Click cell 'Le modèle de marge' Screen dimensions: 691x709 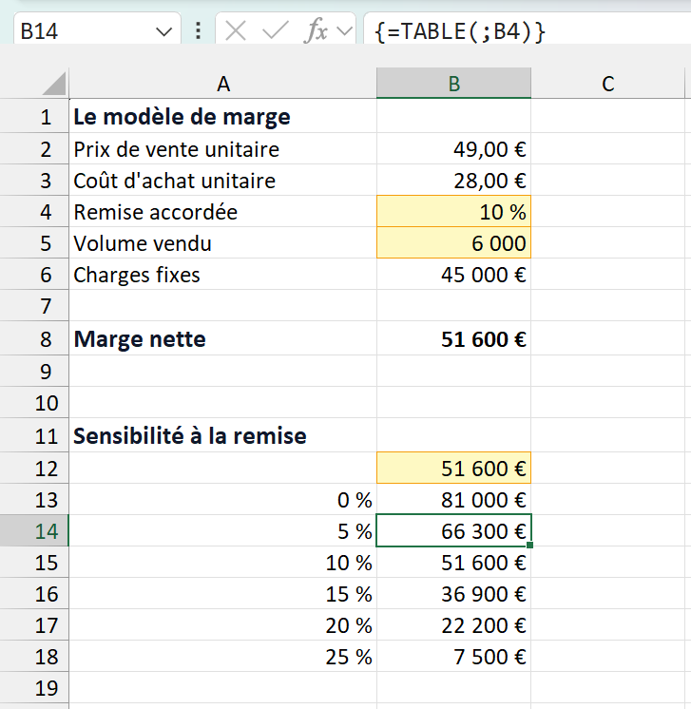click(x=223, y=117)
